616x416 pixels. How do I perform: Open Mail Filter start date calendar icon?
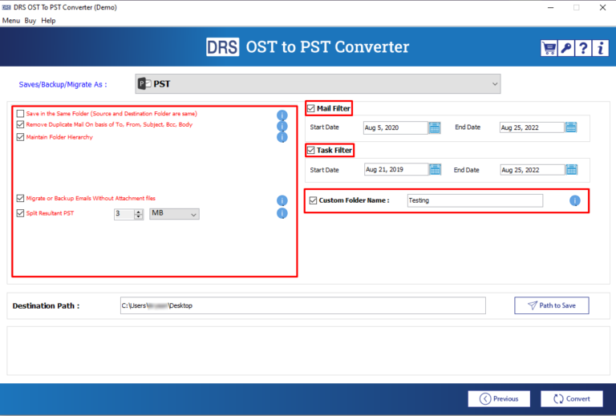coord(435,127)
